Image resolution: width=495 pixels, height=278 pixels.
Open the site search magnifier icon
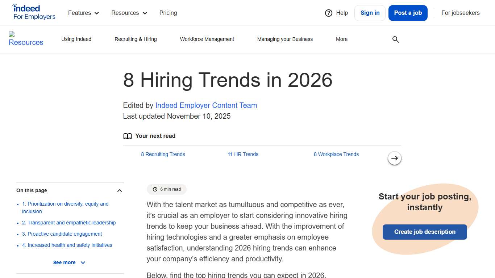click(395, 39)
